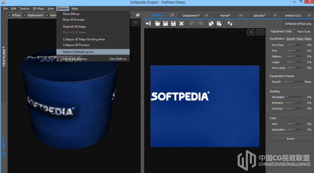
Task: Click Save As floppy icon with dots
Action: pos(173,24)
